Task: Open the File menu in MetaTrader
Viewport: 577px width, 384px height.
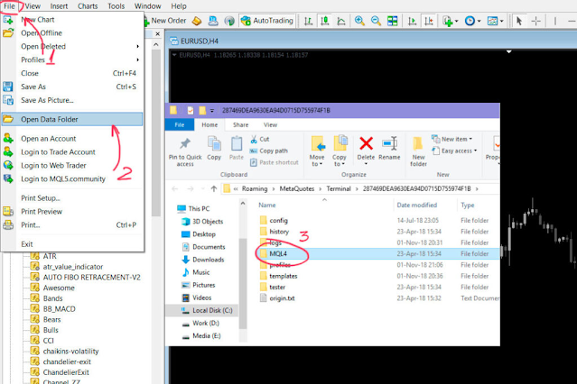Action: click(x=9, y=6)
